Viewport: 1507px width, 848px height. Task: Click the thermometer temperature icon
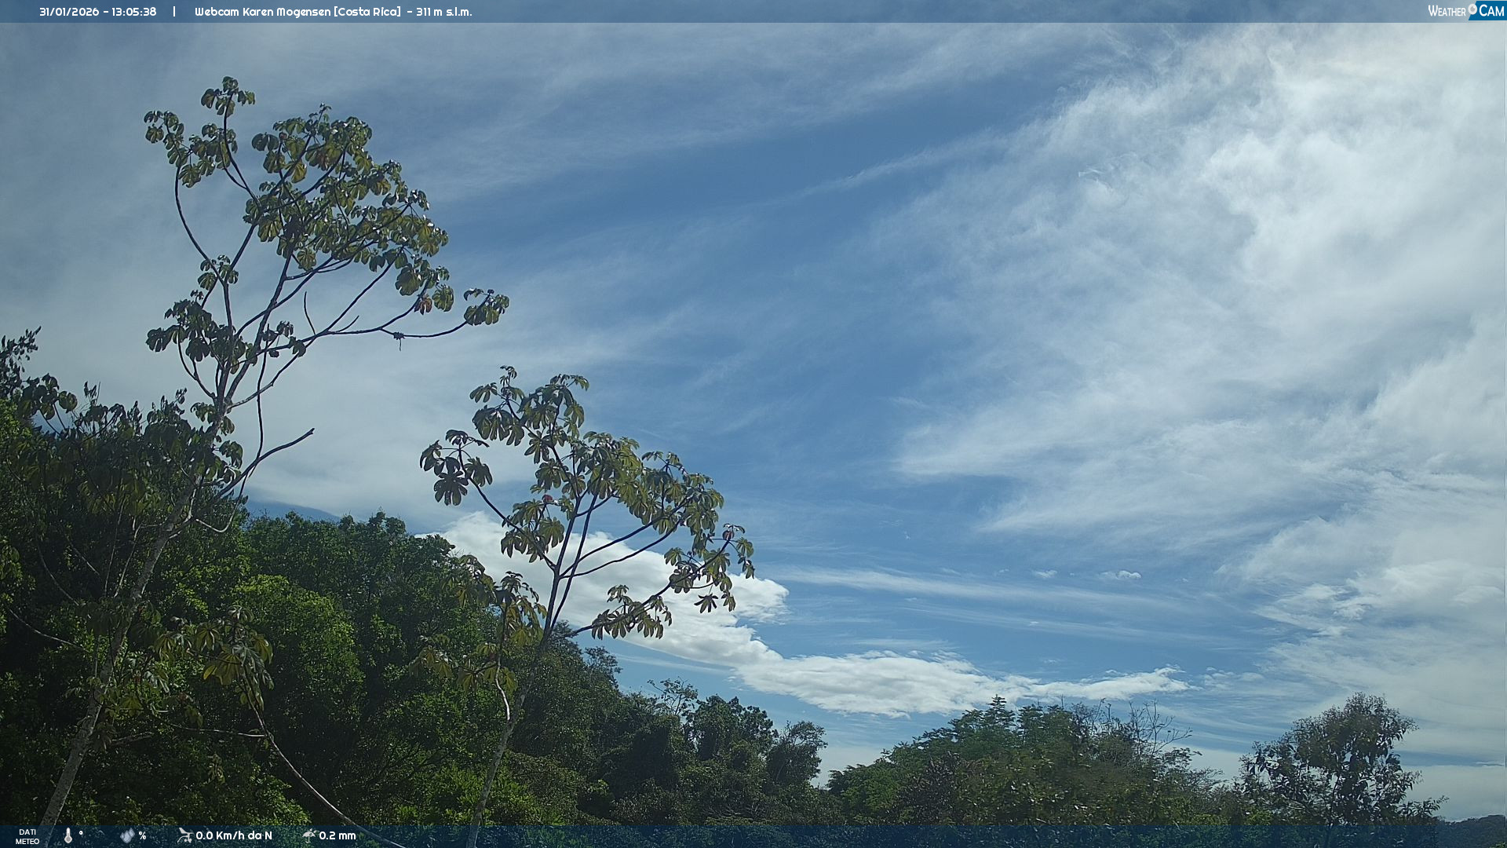pyautogui.click(x=68, y=835)
